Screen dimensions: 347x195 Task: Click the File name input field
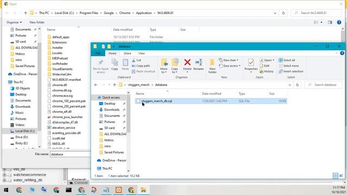[70, 154]
